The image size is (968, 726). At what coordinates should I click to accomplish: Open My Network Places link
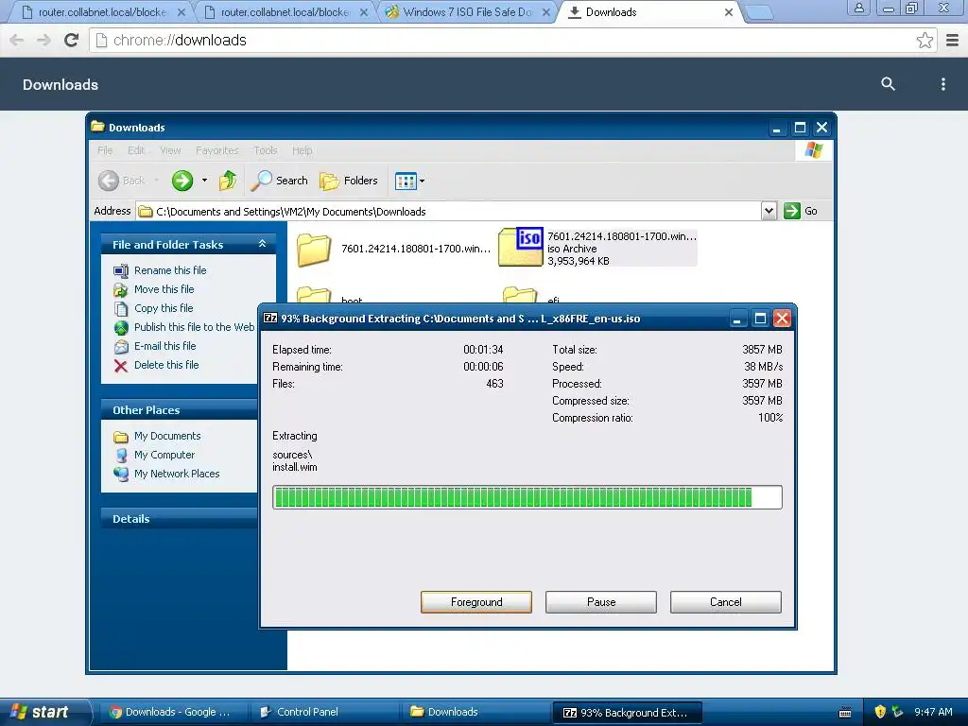point(177,474)
